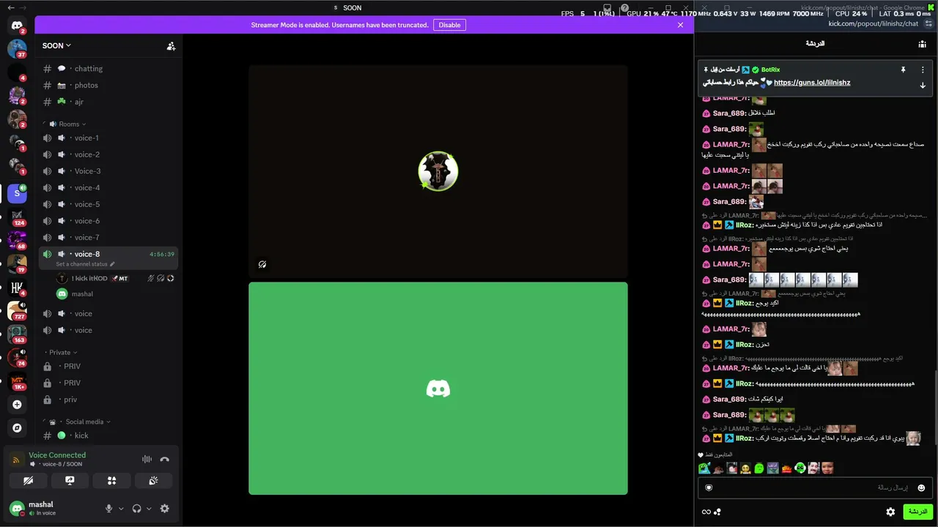The image size is (938, 527).
Task: Mute the Discord microphone
Action: tap(109, 509)
